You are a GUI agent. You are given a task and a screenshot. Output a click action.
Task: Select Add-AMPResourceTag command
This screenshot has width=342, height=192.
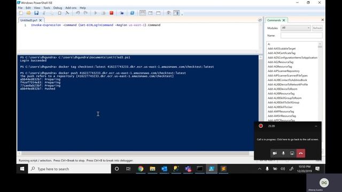coord(281,111)
